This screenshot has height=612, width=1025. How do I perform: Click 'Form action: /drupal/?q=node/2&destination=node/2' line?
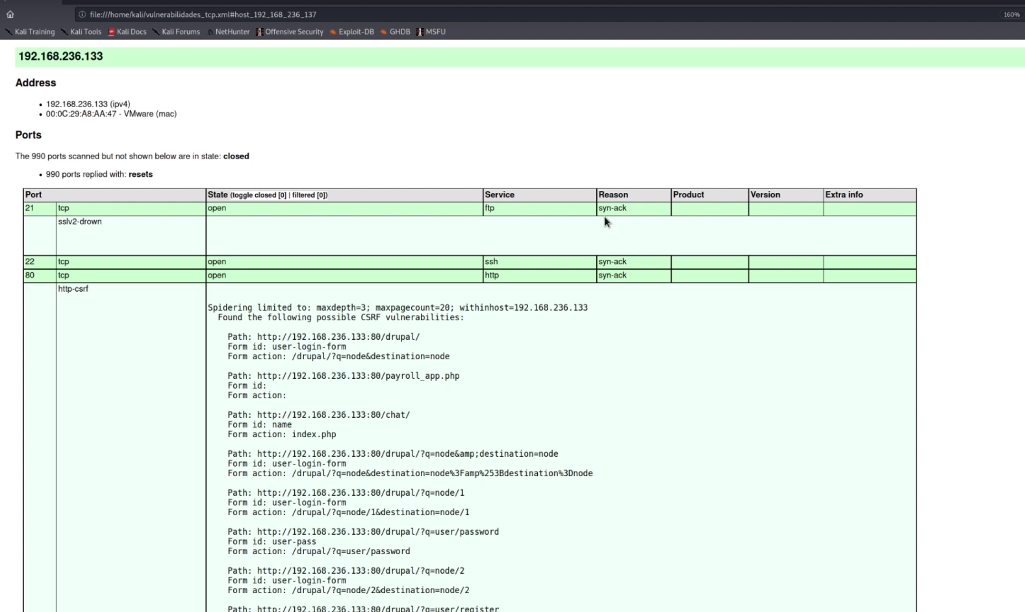pos(348,591)
